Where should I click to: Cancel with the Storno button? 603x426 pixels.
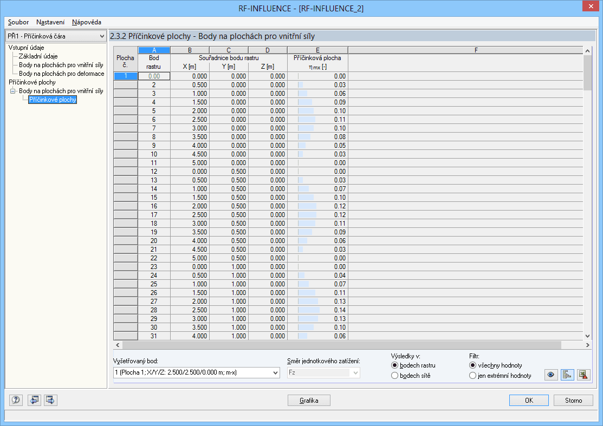[x=573, y=400]
